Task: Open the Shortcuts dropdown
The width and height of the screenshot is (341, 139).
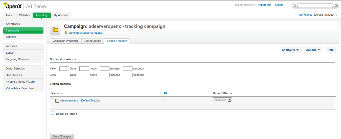Action: (290, 50)
